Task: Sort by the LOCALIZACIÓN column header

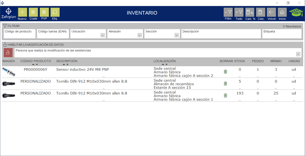Action: coord(164,61)
